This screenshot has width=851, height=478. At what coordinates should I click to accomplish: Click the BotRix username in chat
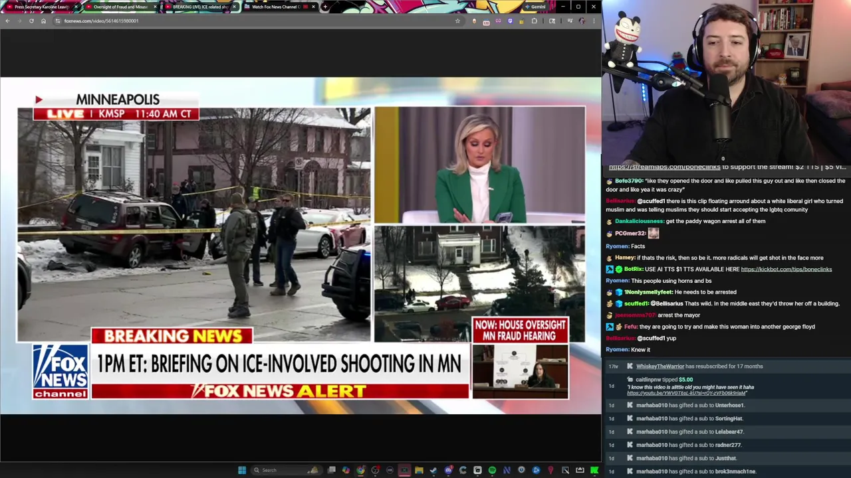point(633,269)
